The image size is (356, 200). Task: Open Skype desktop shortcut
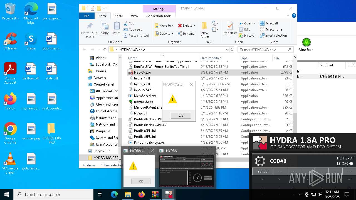(x=31, y=42)
